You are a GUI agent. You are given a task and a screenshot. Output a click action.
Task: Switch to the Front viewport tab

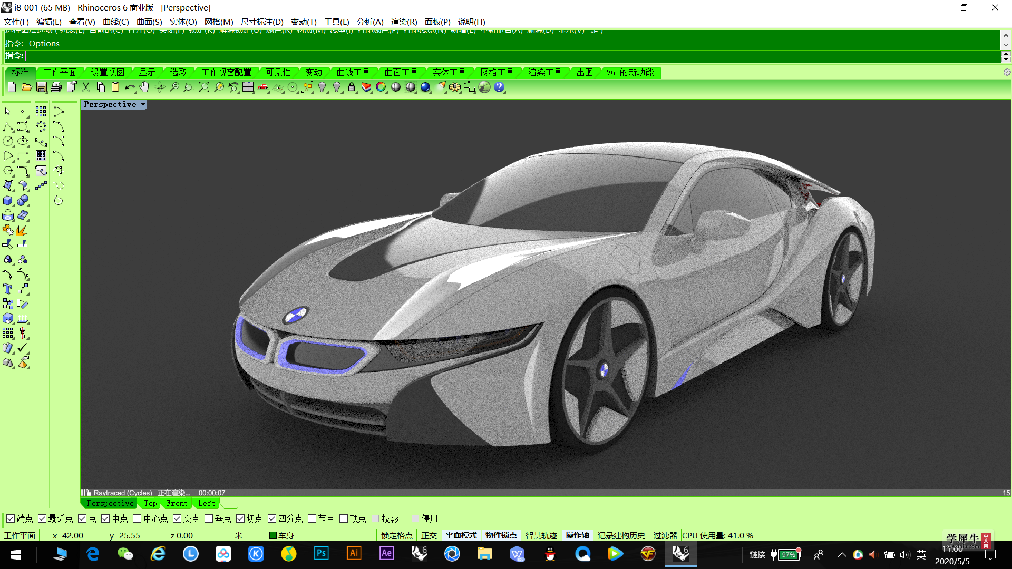pos(177,503)
